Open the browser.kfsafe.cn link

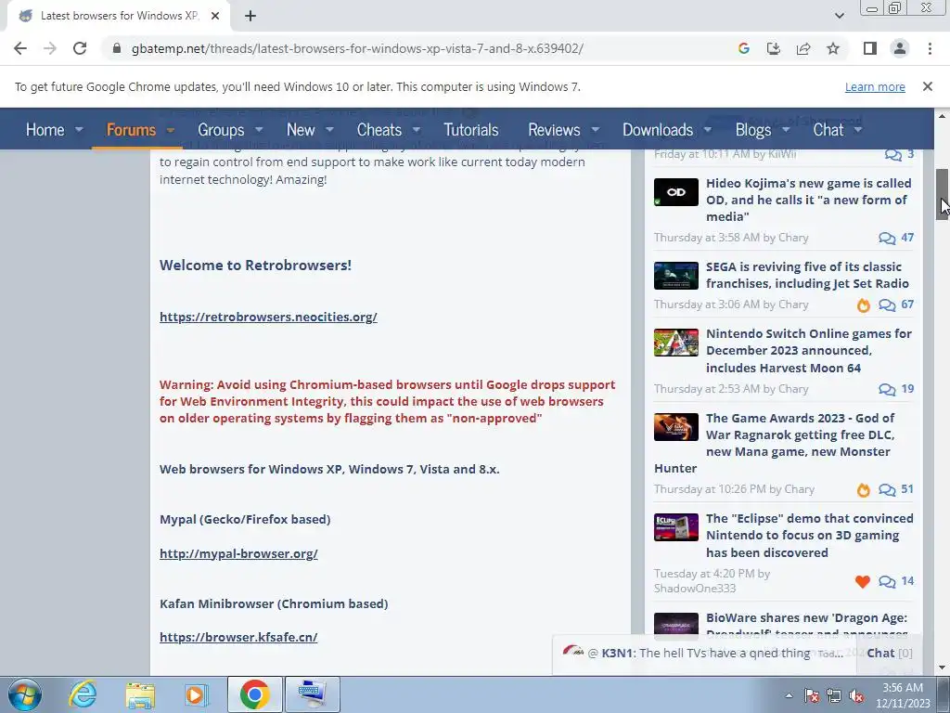coord(238,637)
